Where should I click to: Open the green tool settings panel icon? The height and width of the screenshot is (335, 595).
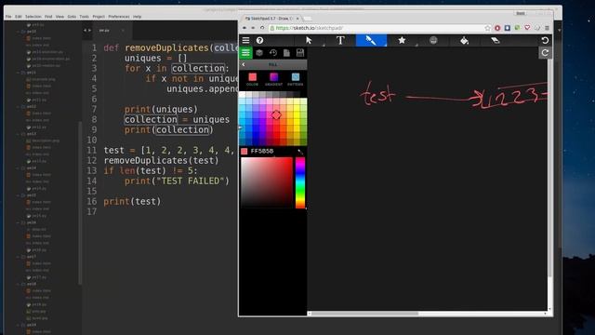pyautogui.click(x=245, y=53)
